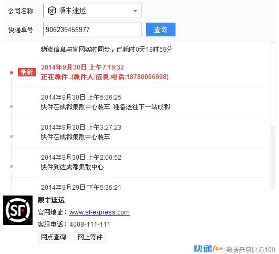This screenshot has width=279, height=254.
Task: Select the customer service number 4008-111-111
Action: [x=90, y=224]
